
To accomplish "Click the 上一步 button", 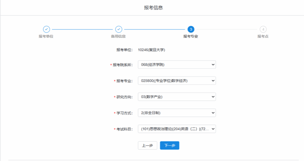I will 147,146.
